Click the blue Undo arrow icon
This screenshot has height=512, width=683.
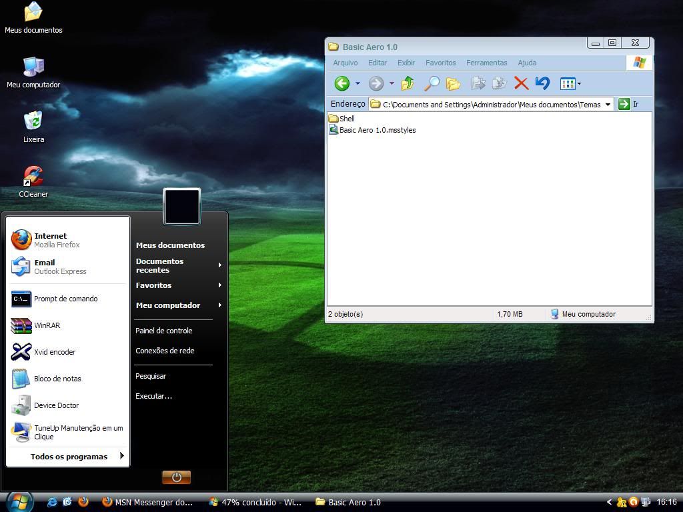tap(542, 83)
